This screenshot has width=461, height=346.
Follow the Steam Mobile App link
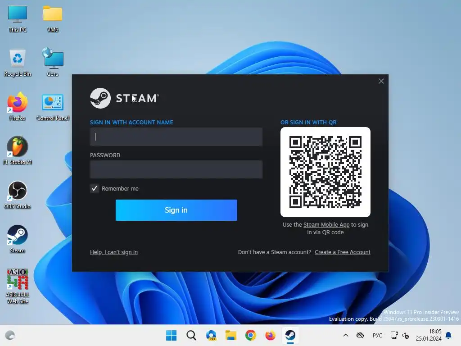326,225
